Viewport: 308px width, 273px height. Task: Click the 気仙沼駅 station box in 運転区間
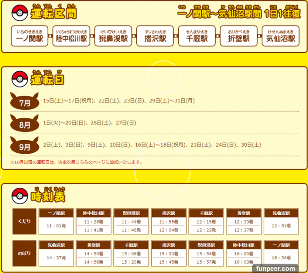click(x=280, y=36)
